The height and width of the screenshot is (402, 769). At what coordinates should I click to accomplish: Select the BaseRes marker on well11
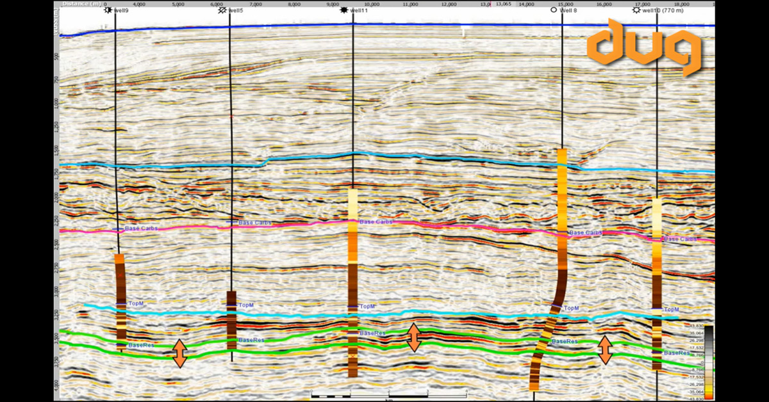353,334
